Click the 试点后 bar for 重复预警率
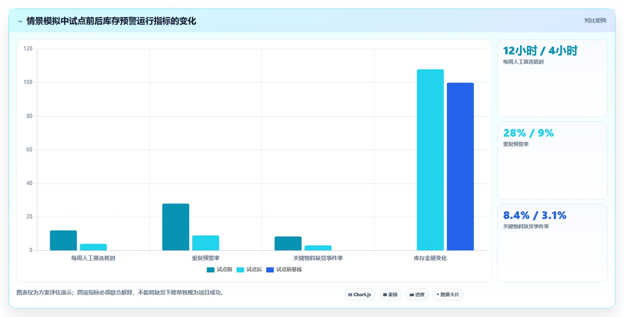Viewport: 624px width, 317px height. pyautogui.click(x=206, y=243)
